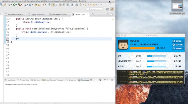This screenshot has height=104, width=188.
Task: Toggle Show Whitespace Characters icon
Action: [x=67, y=5]
